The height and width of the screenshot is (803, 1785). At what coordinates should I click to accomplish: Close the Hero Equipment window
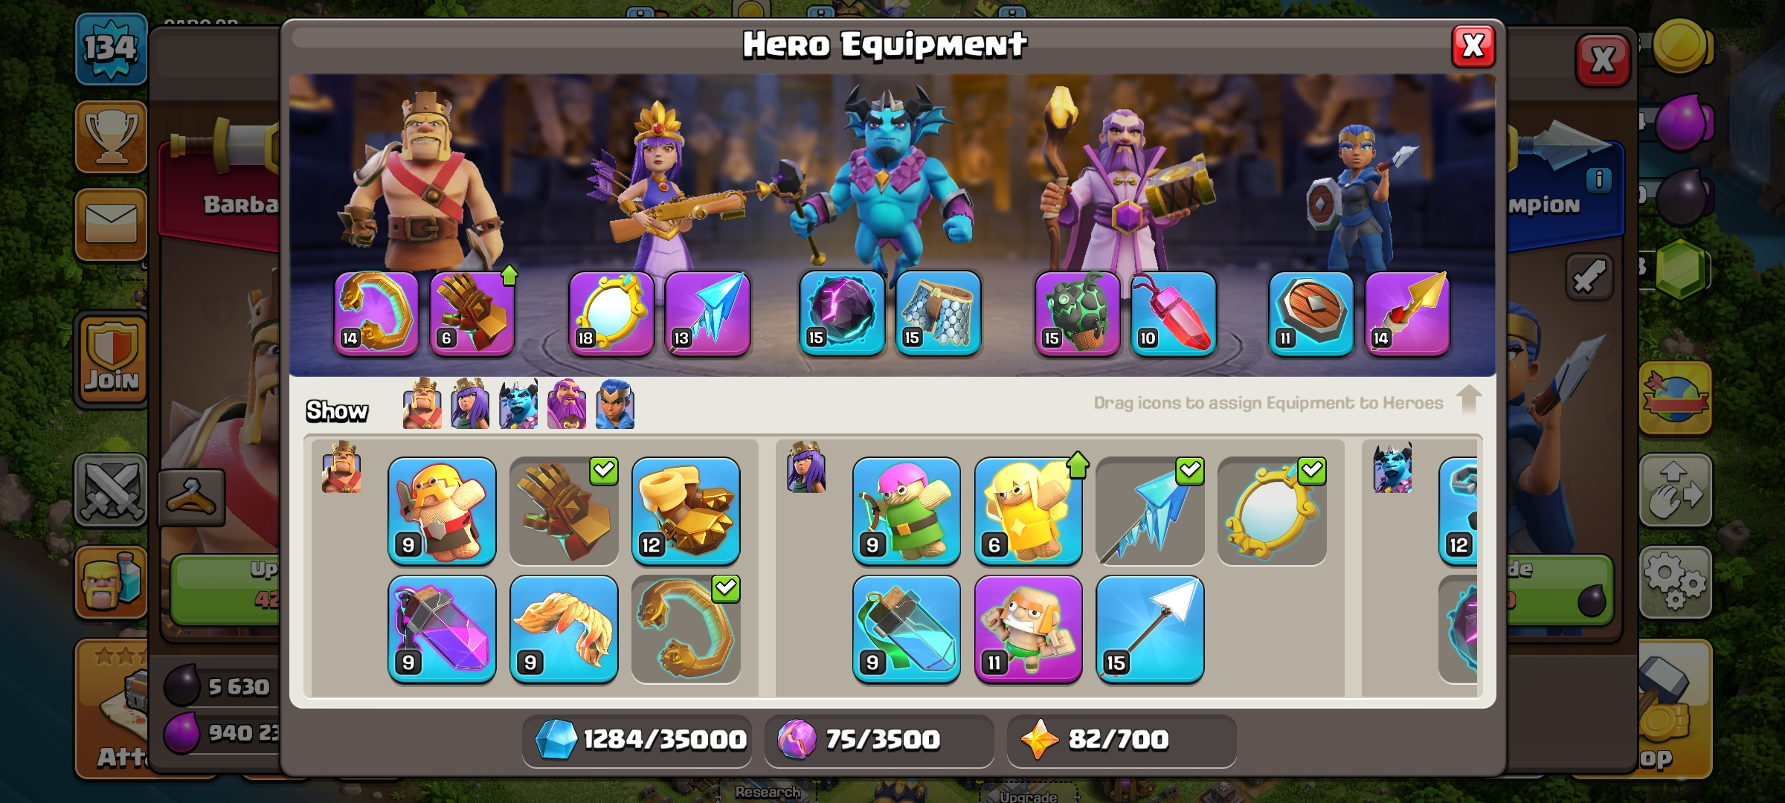(x=1473, y=46)
